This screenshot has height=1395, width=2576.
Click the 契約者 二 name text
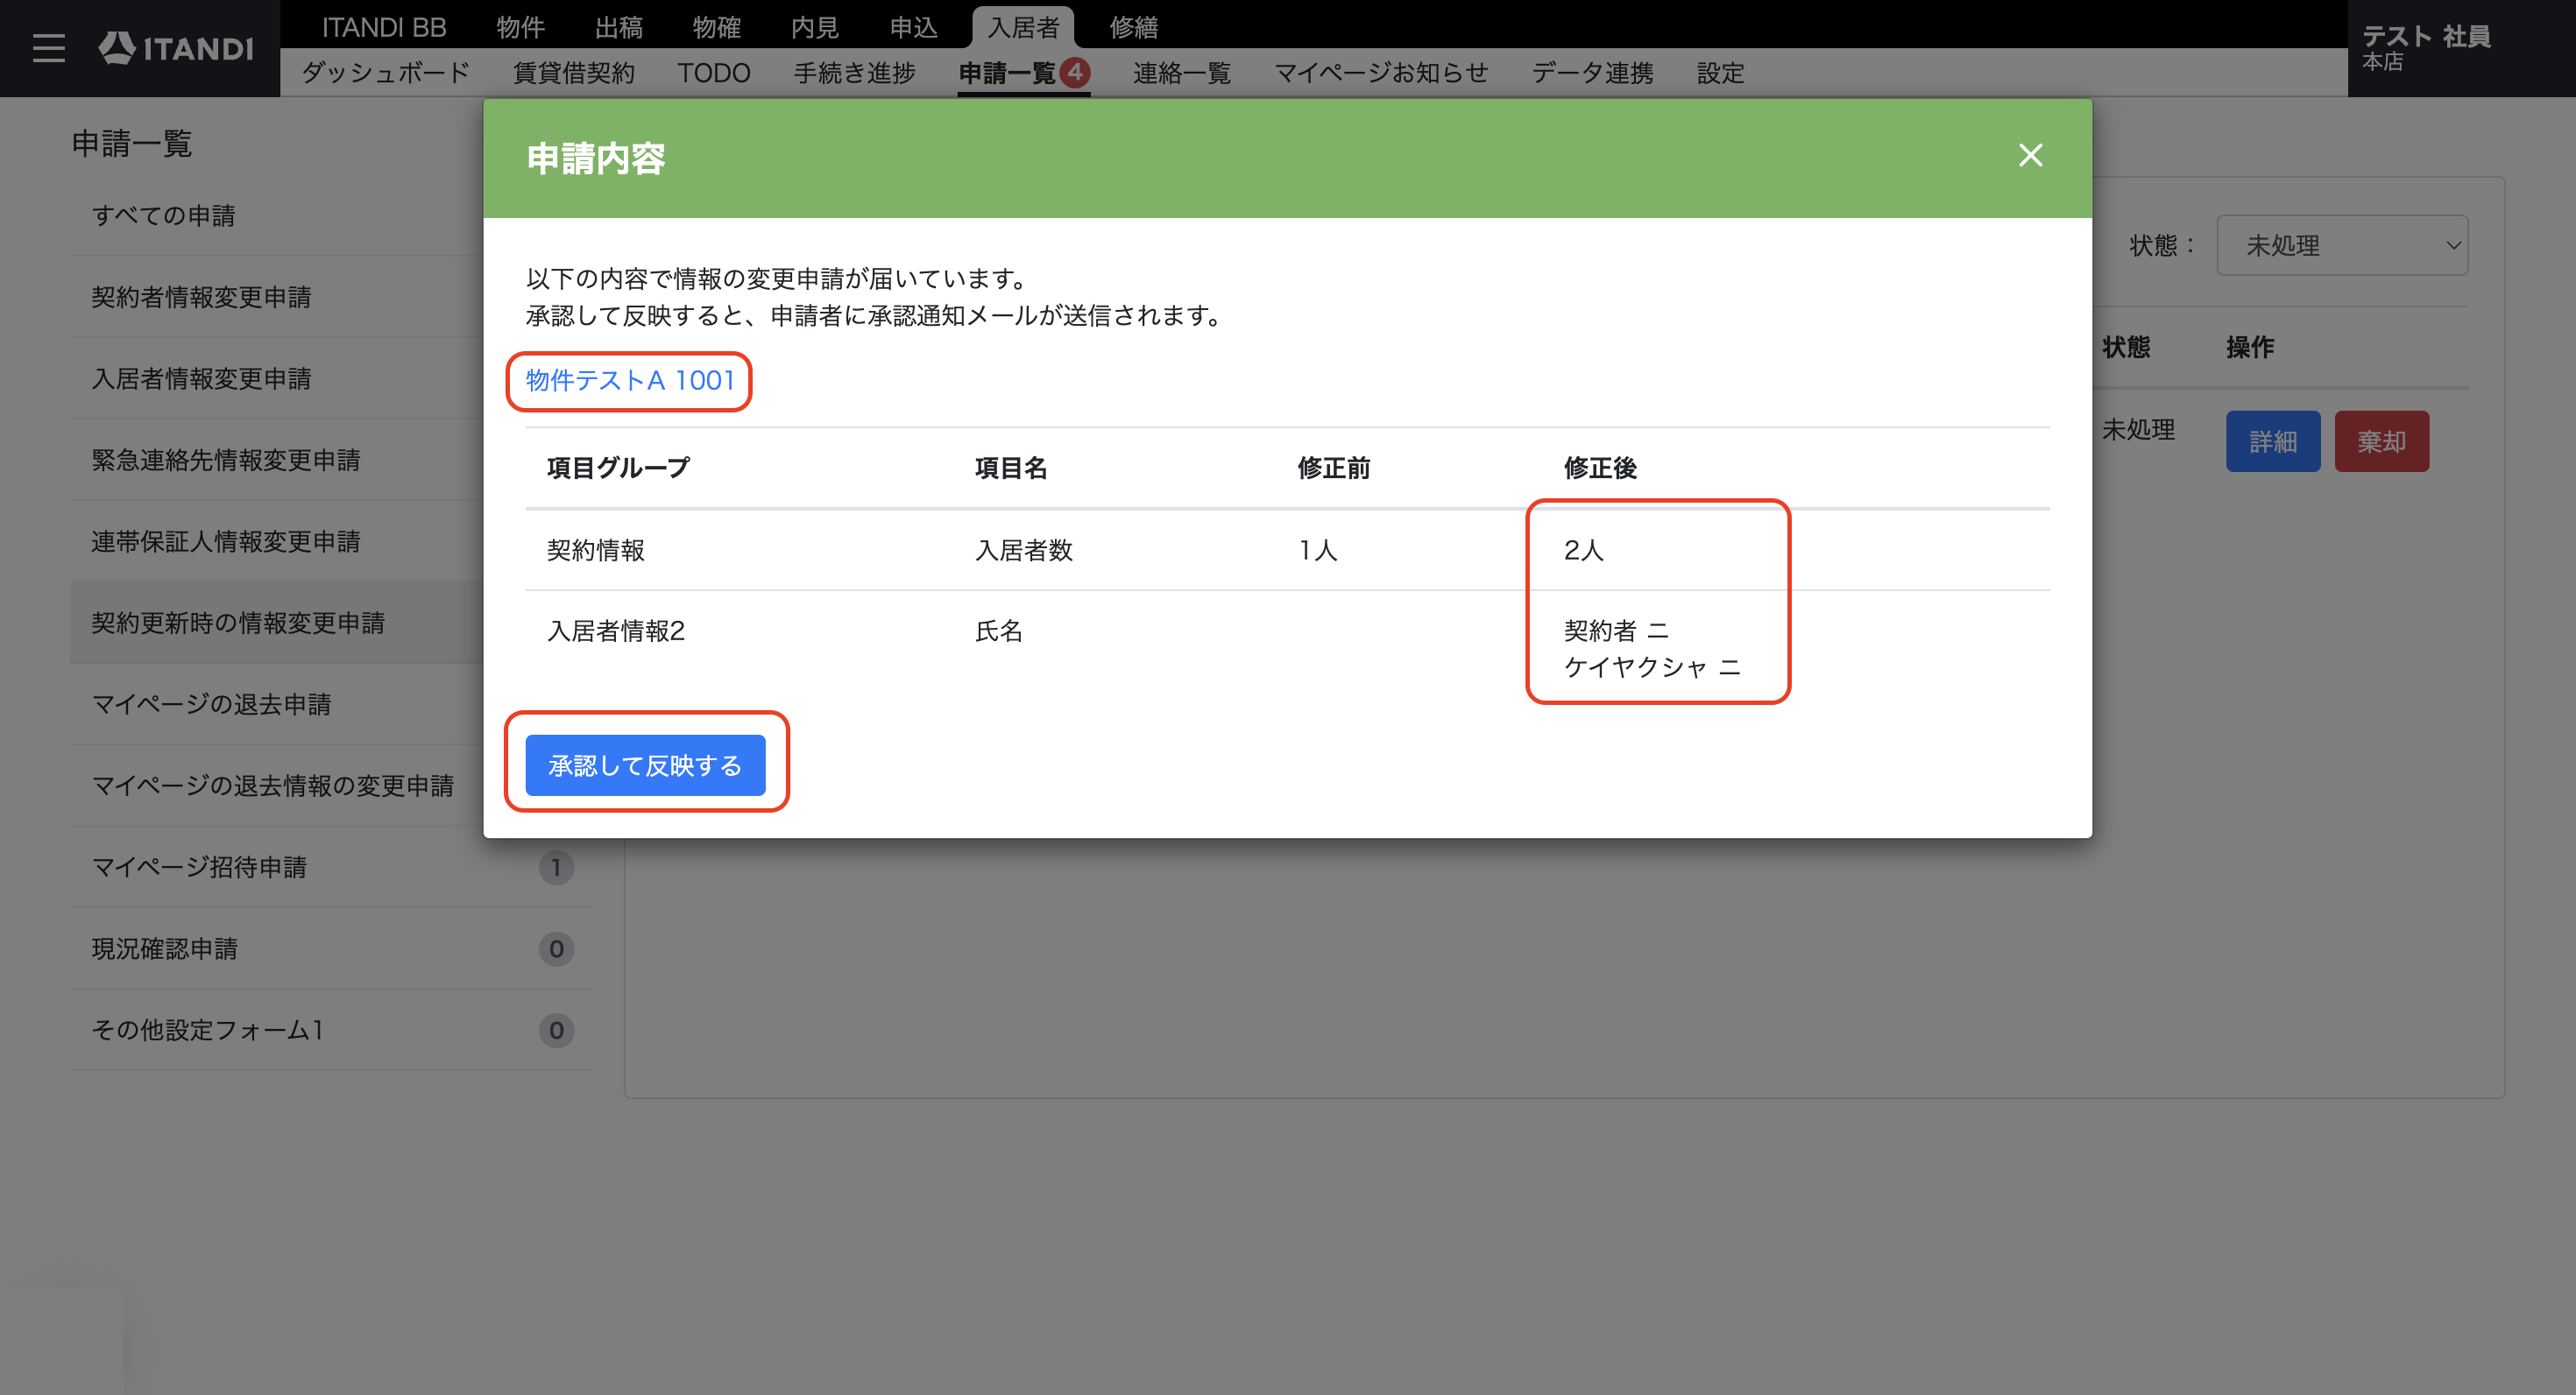[x=1615, y=631]
